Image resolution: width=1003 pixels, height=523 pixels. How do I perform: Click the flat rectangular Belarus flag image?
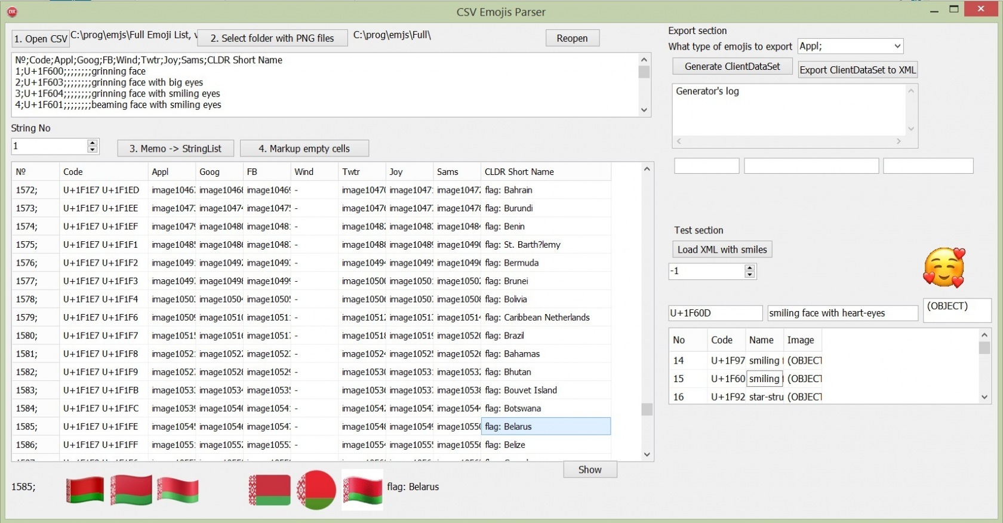pyautogui.click(x=270, y=490)
